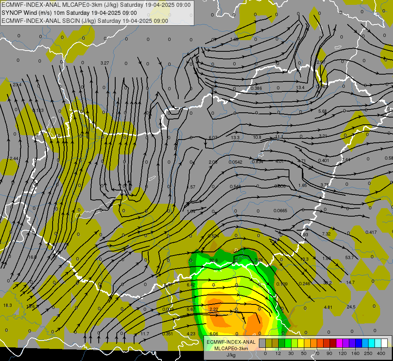Click the 23.4 value near the left edge
393x361 pixels.
pyautogui.click(x=17, y=85)
